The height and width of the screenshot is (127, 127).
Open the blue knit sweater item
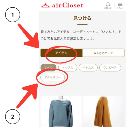61,111
